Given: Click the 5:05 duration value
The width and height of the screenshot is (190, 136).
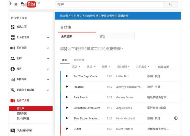Looking at the screenshot, I should click(110, 76).
